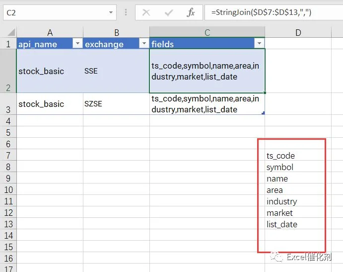Select the list_date cell in column D
The width and height of the screenshot is (343, 272).
(298, 223)
